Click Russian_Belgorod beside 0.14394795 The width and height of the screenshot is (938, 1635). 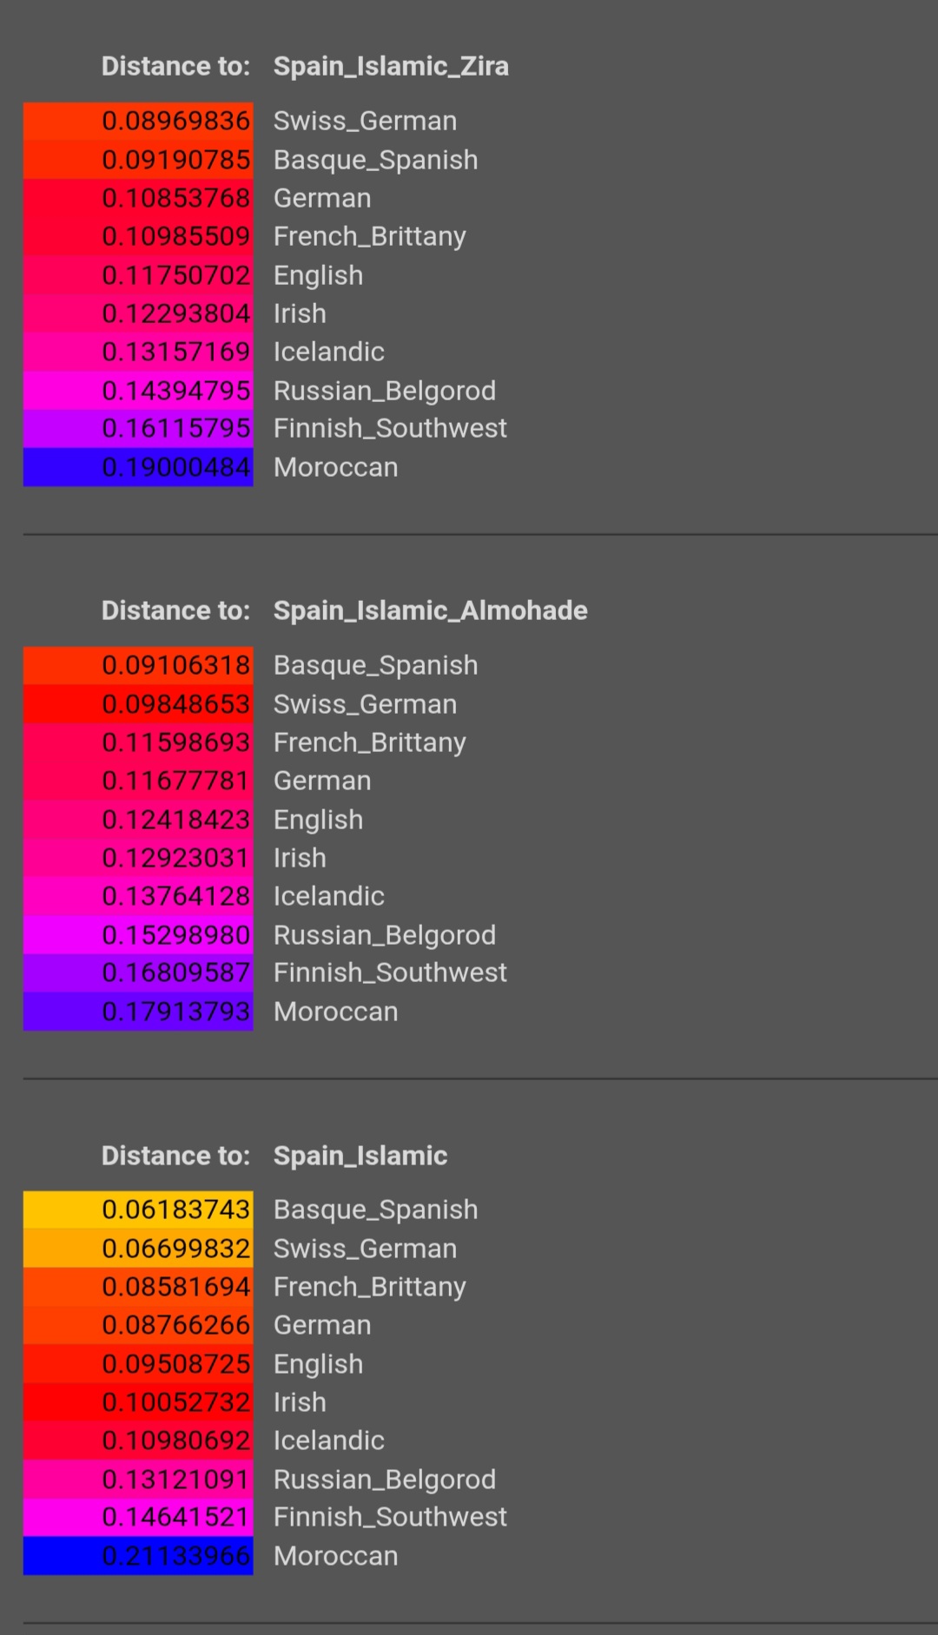point(385,391)
